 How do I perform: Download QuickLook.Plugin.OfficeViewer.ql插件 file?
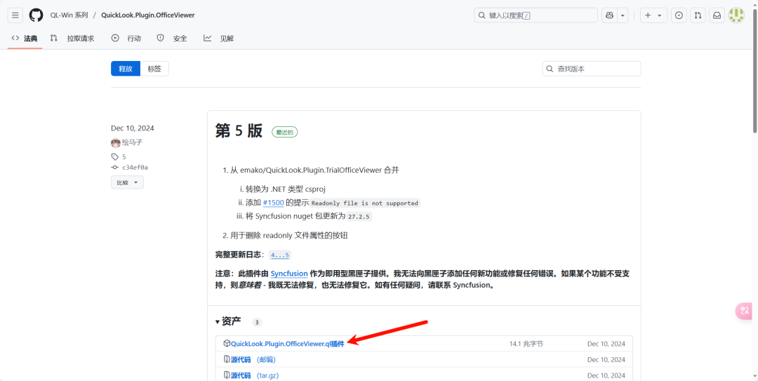pos(288,344)
